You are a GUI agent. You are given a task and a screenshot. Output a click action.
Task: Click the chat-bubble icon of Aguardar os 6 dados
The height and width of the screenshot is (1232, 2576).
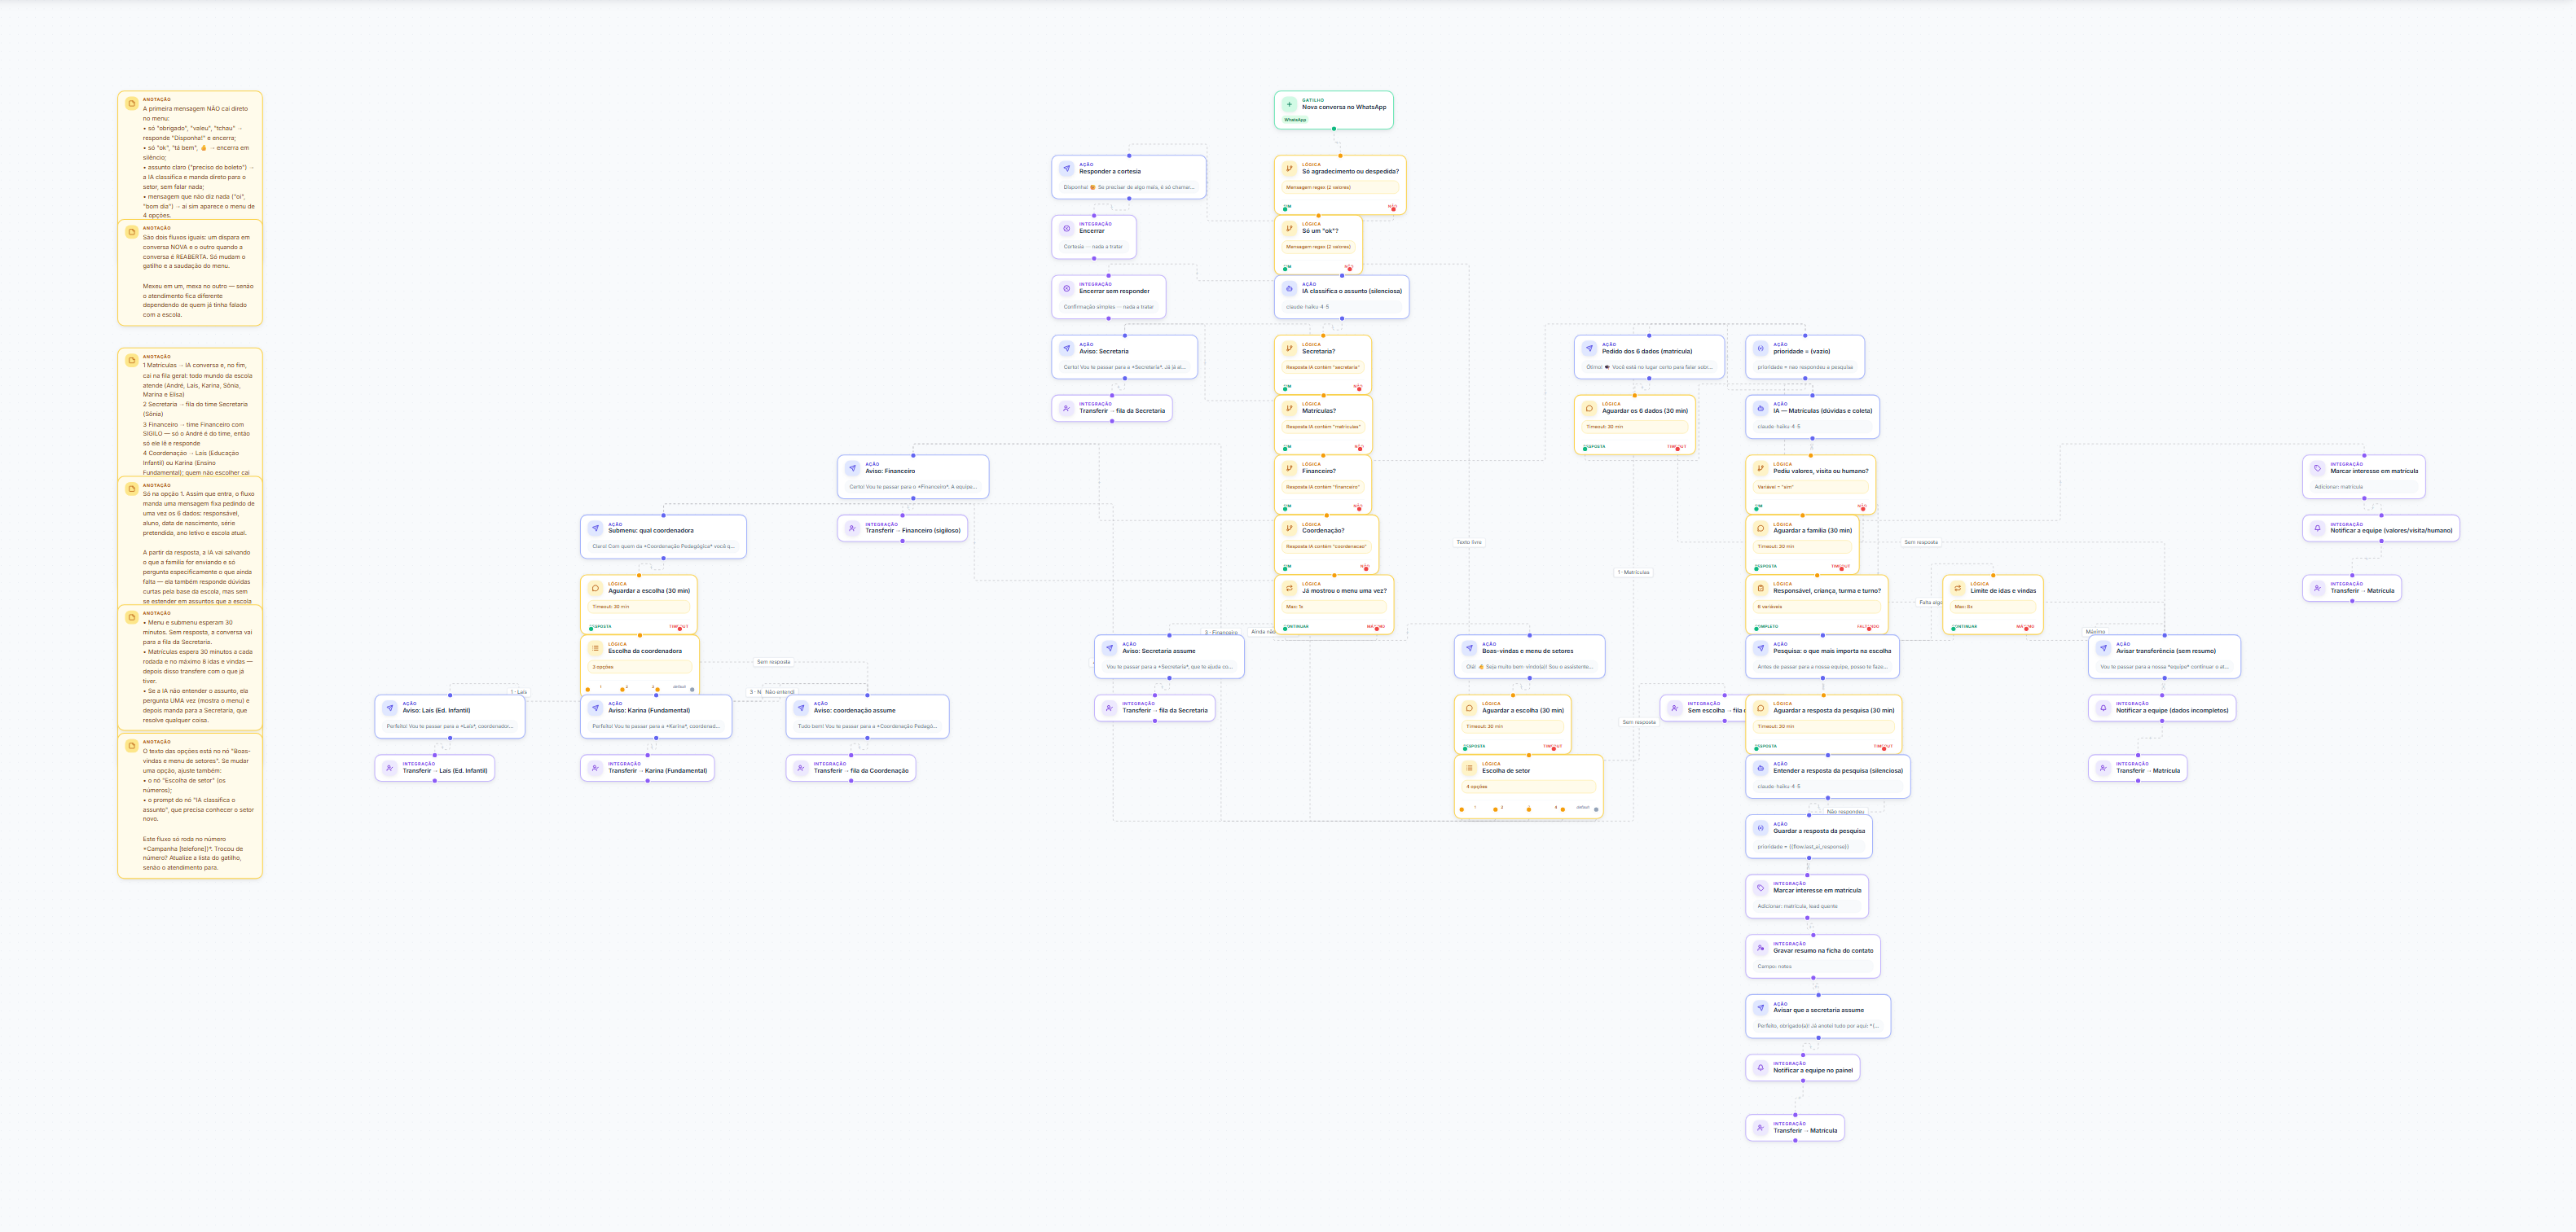click(x=1589, y=408)
